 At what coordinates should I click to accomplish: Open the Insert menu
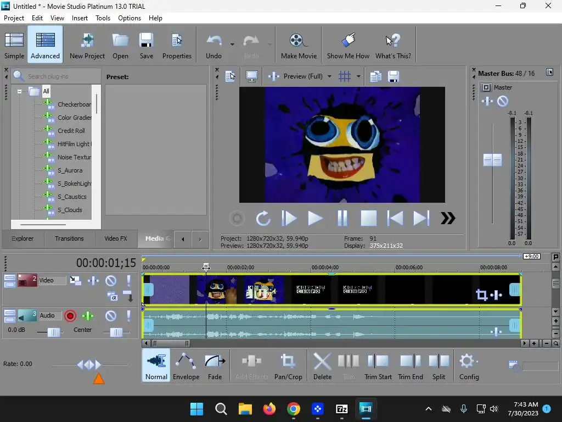[x=80, y=18]
